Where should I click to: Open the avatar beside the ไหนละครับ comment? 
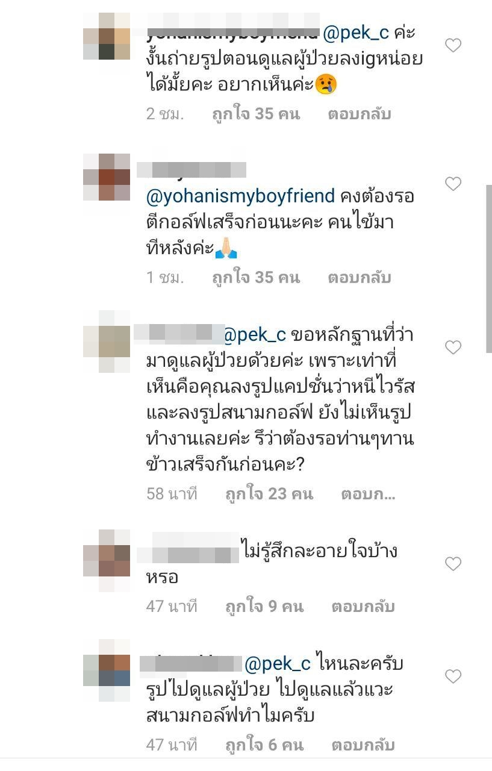pos(107,670)
